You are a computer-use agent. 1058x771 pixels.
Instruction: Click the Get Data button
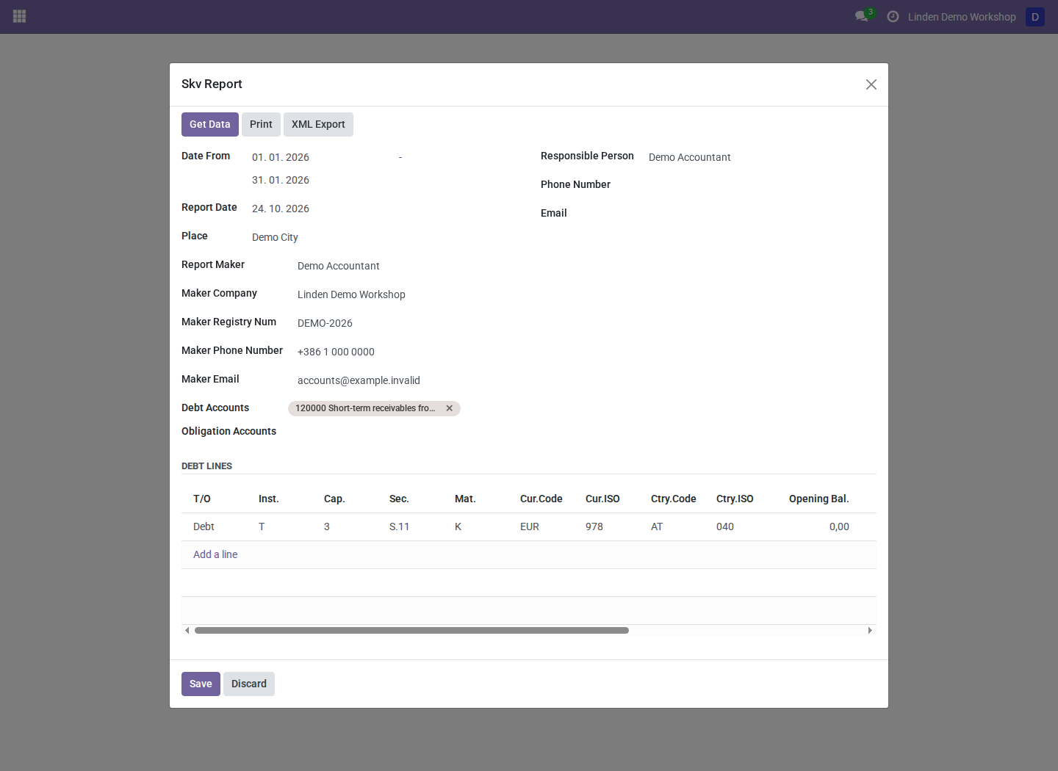(x=210, y=124)
